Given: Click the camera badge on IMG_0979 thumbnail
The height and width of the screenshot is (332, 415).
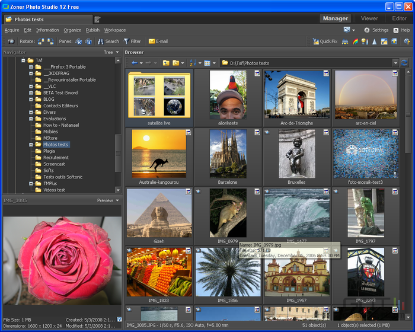Looking at the screenshot, I should (198, 191).
